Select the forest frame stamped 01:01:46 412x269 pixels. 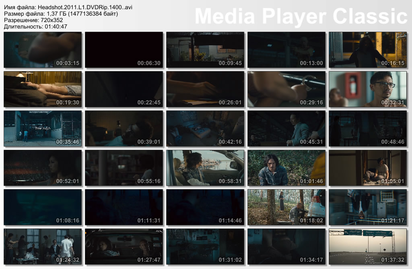(x=286, y=168)
